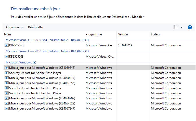Sort by the Nom column header
This screenshot has width=196, height=121.
(7, 34)
